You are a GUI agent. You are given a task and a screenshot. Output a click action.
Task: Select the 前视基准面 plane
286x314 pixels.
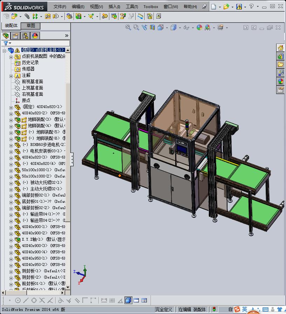pos(32,81)
